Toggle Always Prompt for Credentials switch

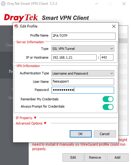coord(108,107)
